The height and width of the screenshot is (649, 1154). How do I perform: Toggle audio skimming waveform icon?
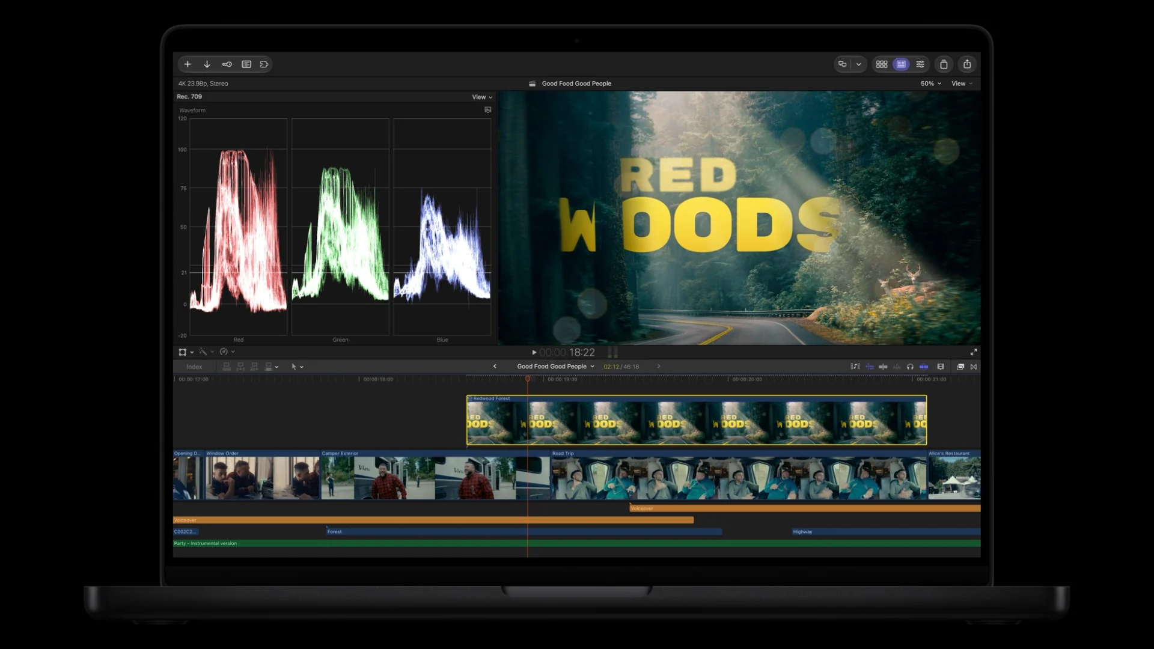coord(897,367)
